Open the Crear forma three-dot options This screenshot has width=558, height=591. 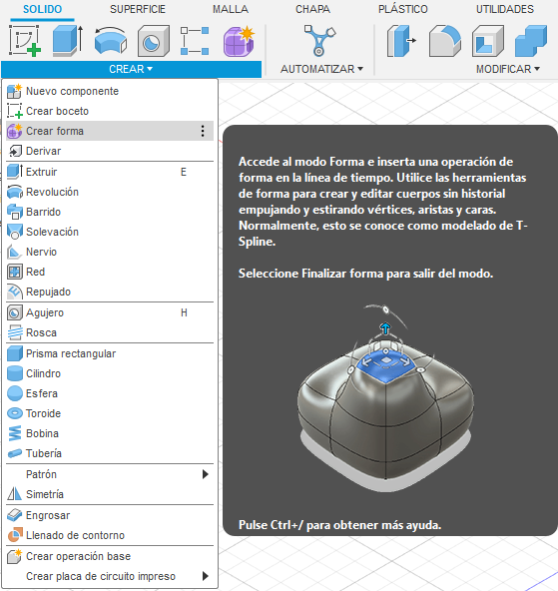click(x=203, y=131)
